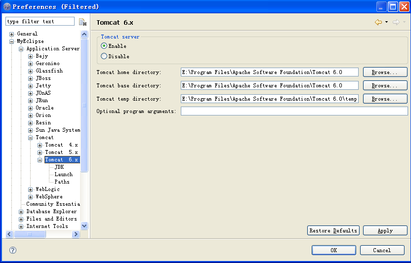The width and height of the screenshot is (411, 263).
Task: Expand the Glassfish server node
Action: click(31, 71)
